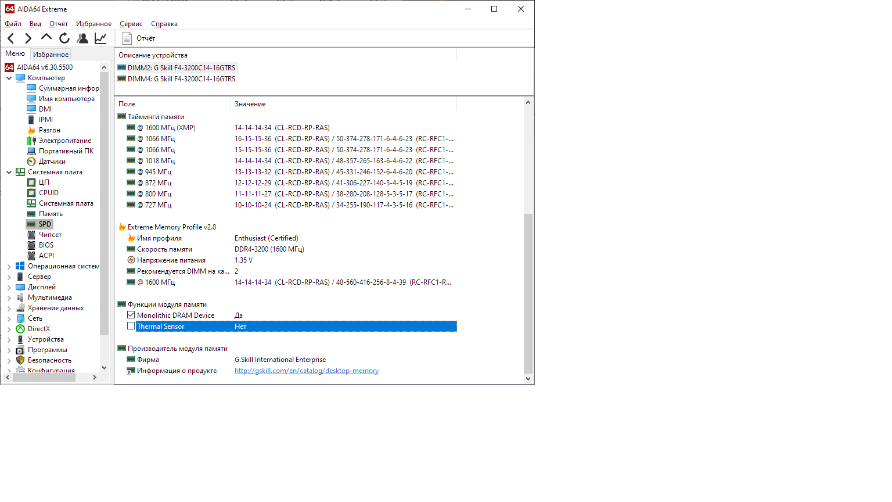Screen dimensions: 892x502
Task: Click the ACPI chip icon
Action: pos(31,256)
